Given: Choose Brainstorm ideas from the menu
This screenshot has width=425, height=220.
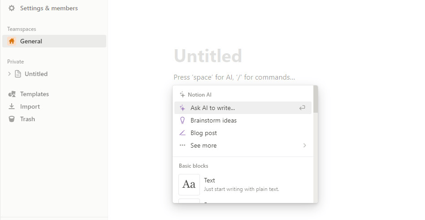Looking at the screenshot, I should point(213,120).
